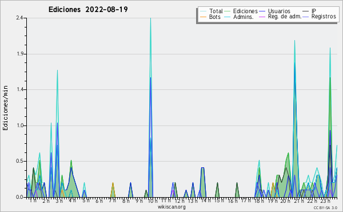Click the 1.4 y-axis value

pyautogui.click(x=19, y=89)
